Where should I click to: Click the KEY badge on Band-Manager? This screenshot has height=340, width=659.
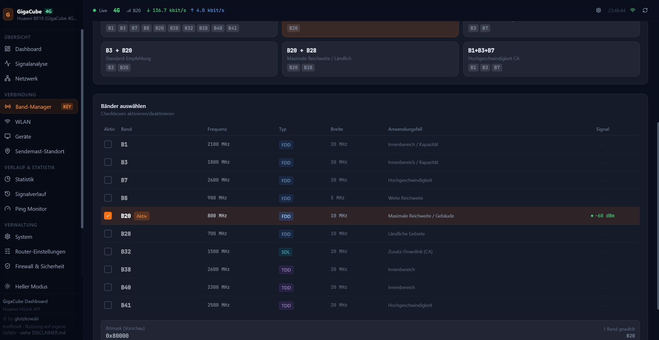click(67, 106)
